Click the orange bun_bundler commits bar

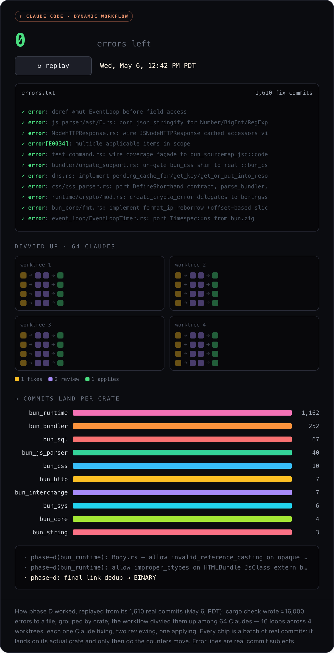tap(182, 426)
